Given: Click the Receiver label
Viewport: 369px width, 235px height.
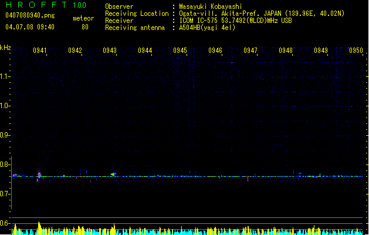Looking at the screenshot, I should [119, 21].
